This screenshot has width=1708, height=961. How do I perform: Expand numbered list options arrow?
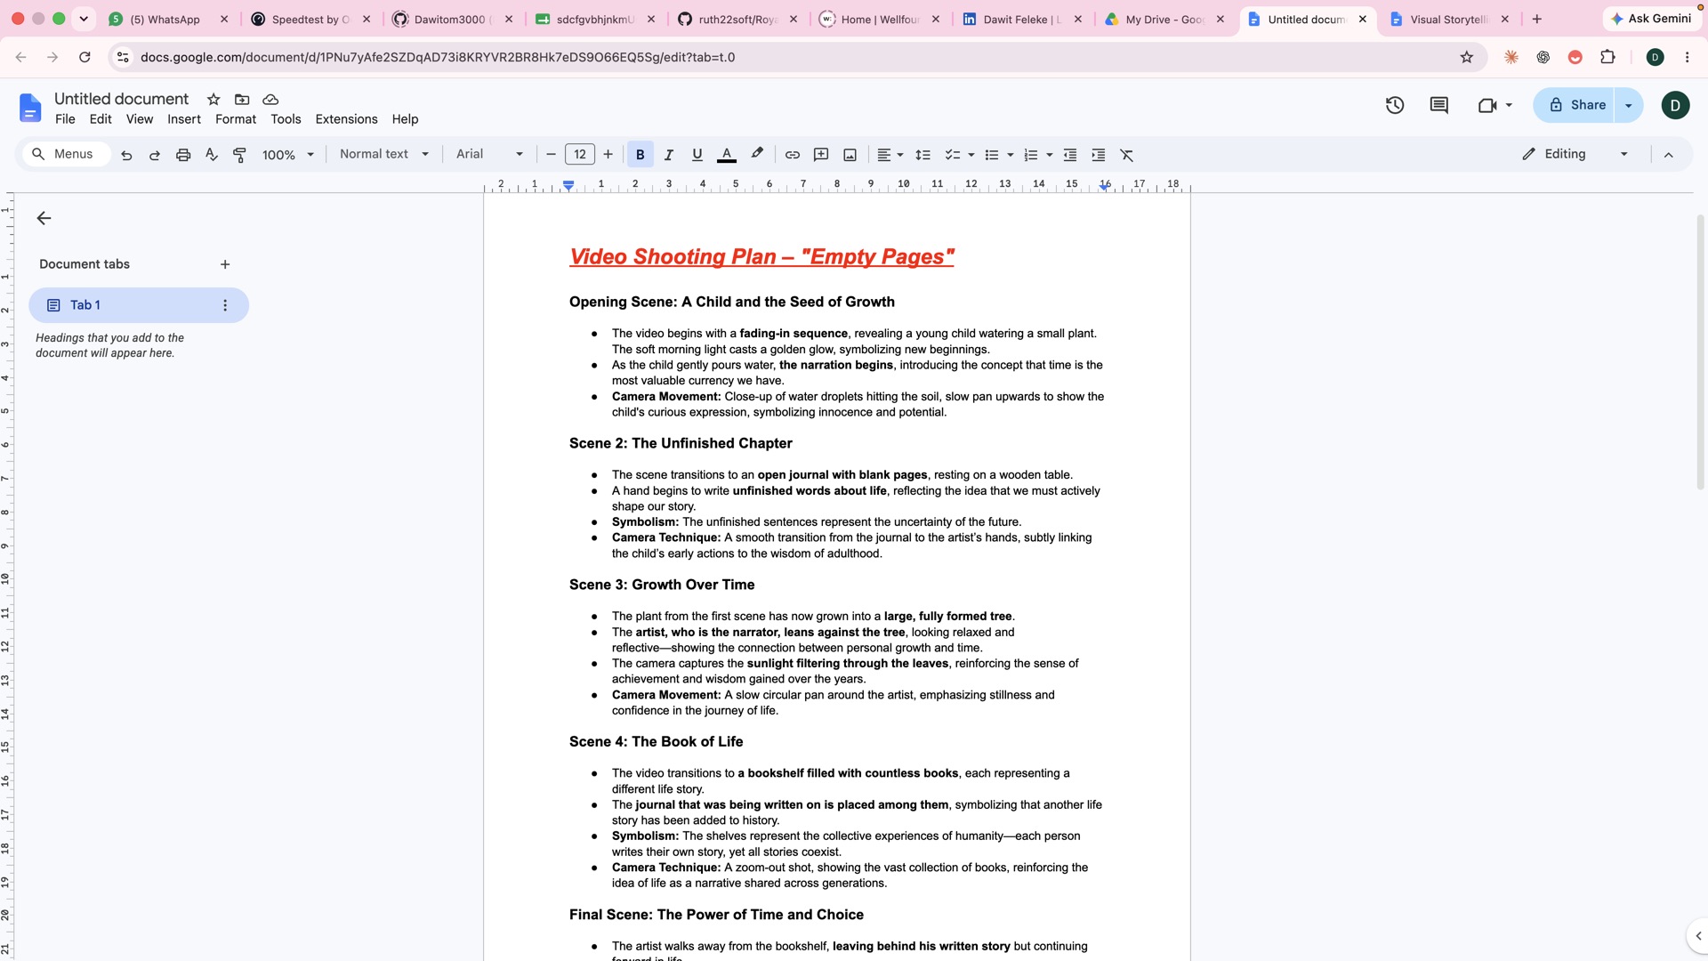1050,155
